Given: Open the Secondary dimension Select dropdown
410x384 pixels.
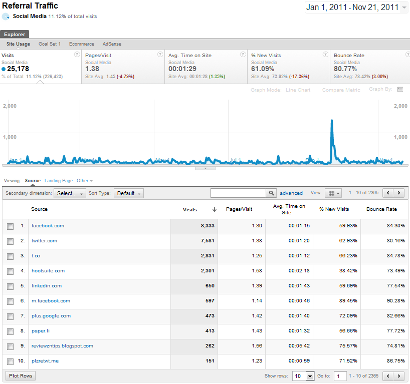Looking at the screenshot, I should [70, 193].
